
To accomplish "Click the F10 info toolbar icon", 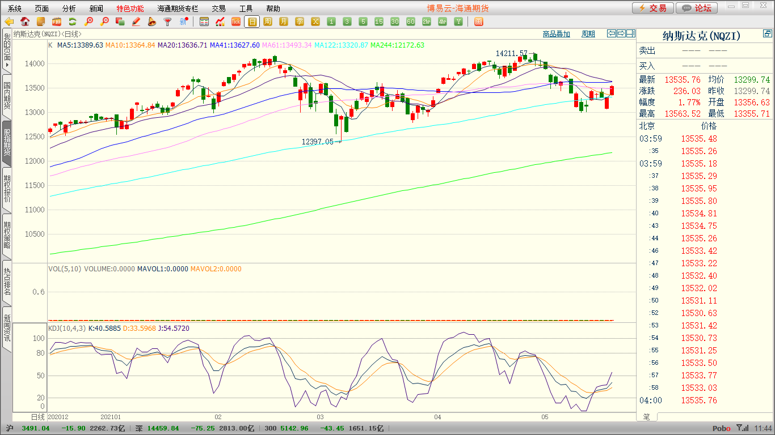I will pos(57,22).
